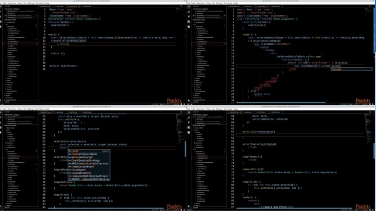Open Source Control in top-right window's activity bar
Viewport: 376px width, 211px height.
(x=189, y=17)
